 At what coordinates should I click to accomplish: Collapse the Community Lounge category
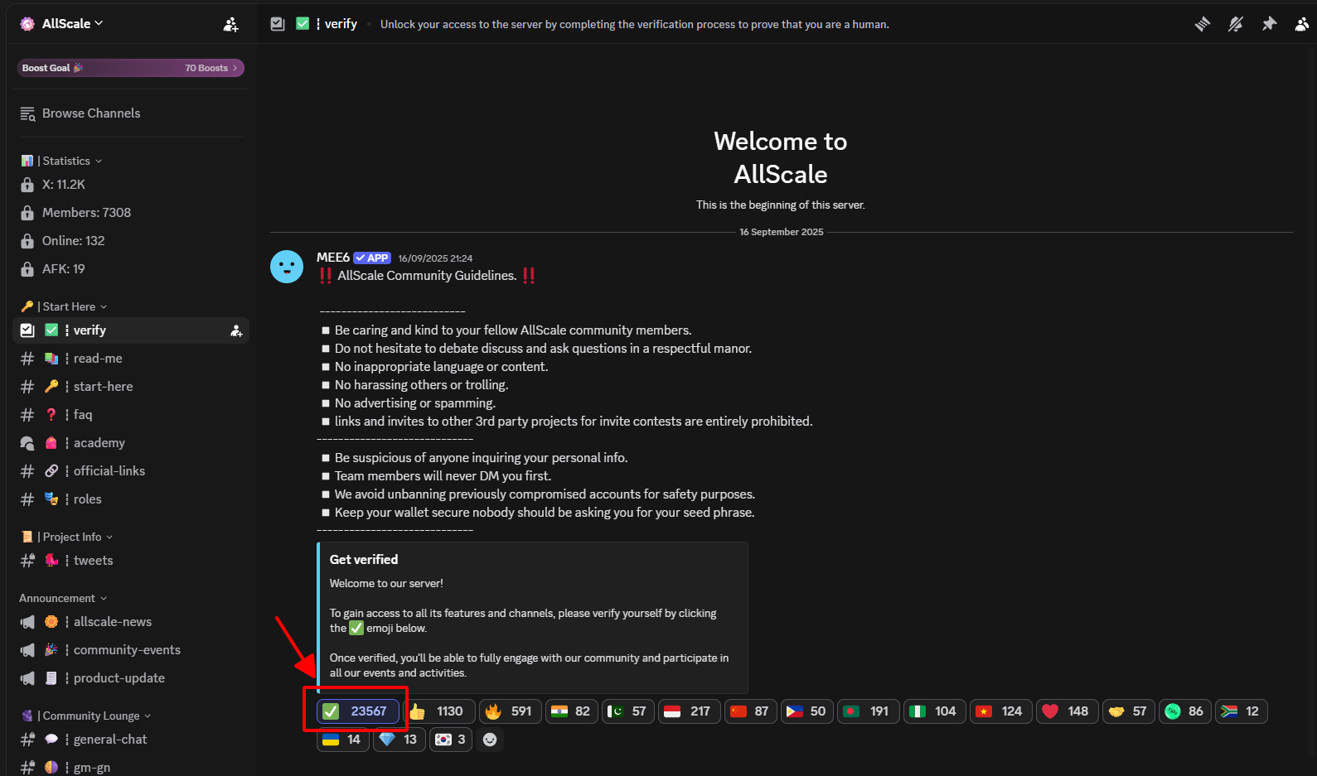[91, 716]
